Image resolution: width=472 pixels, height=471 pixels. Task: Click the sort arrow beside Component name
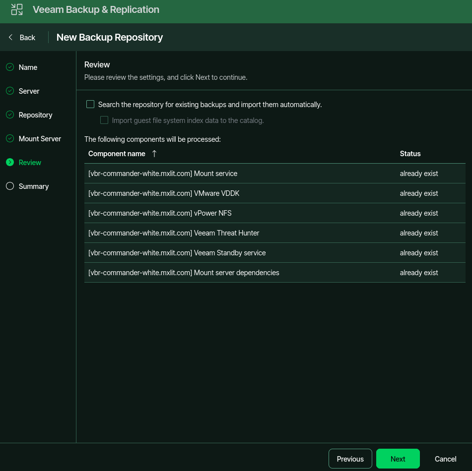click(x=154, y=154)
